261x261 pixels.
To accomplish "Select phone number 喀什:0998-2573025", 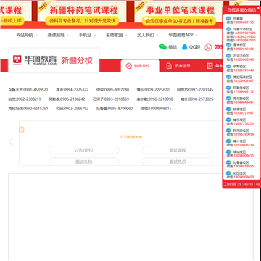I will [197, 99].
